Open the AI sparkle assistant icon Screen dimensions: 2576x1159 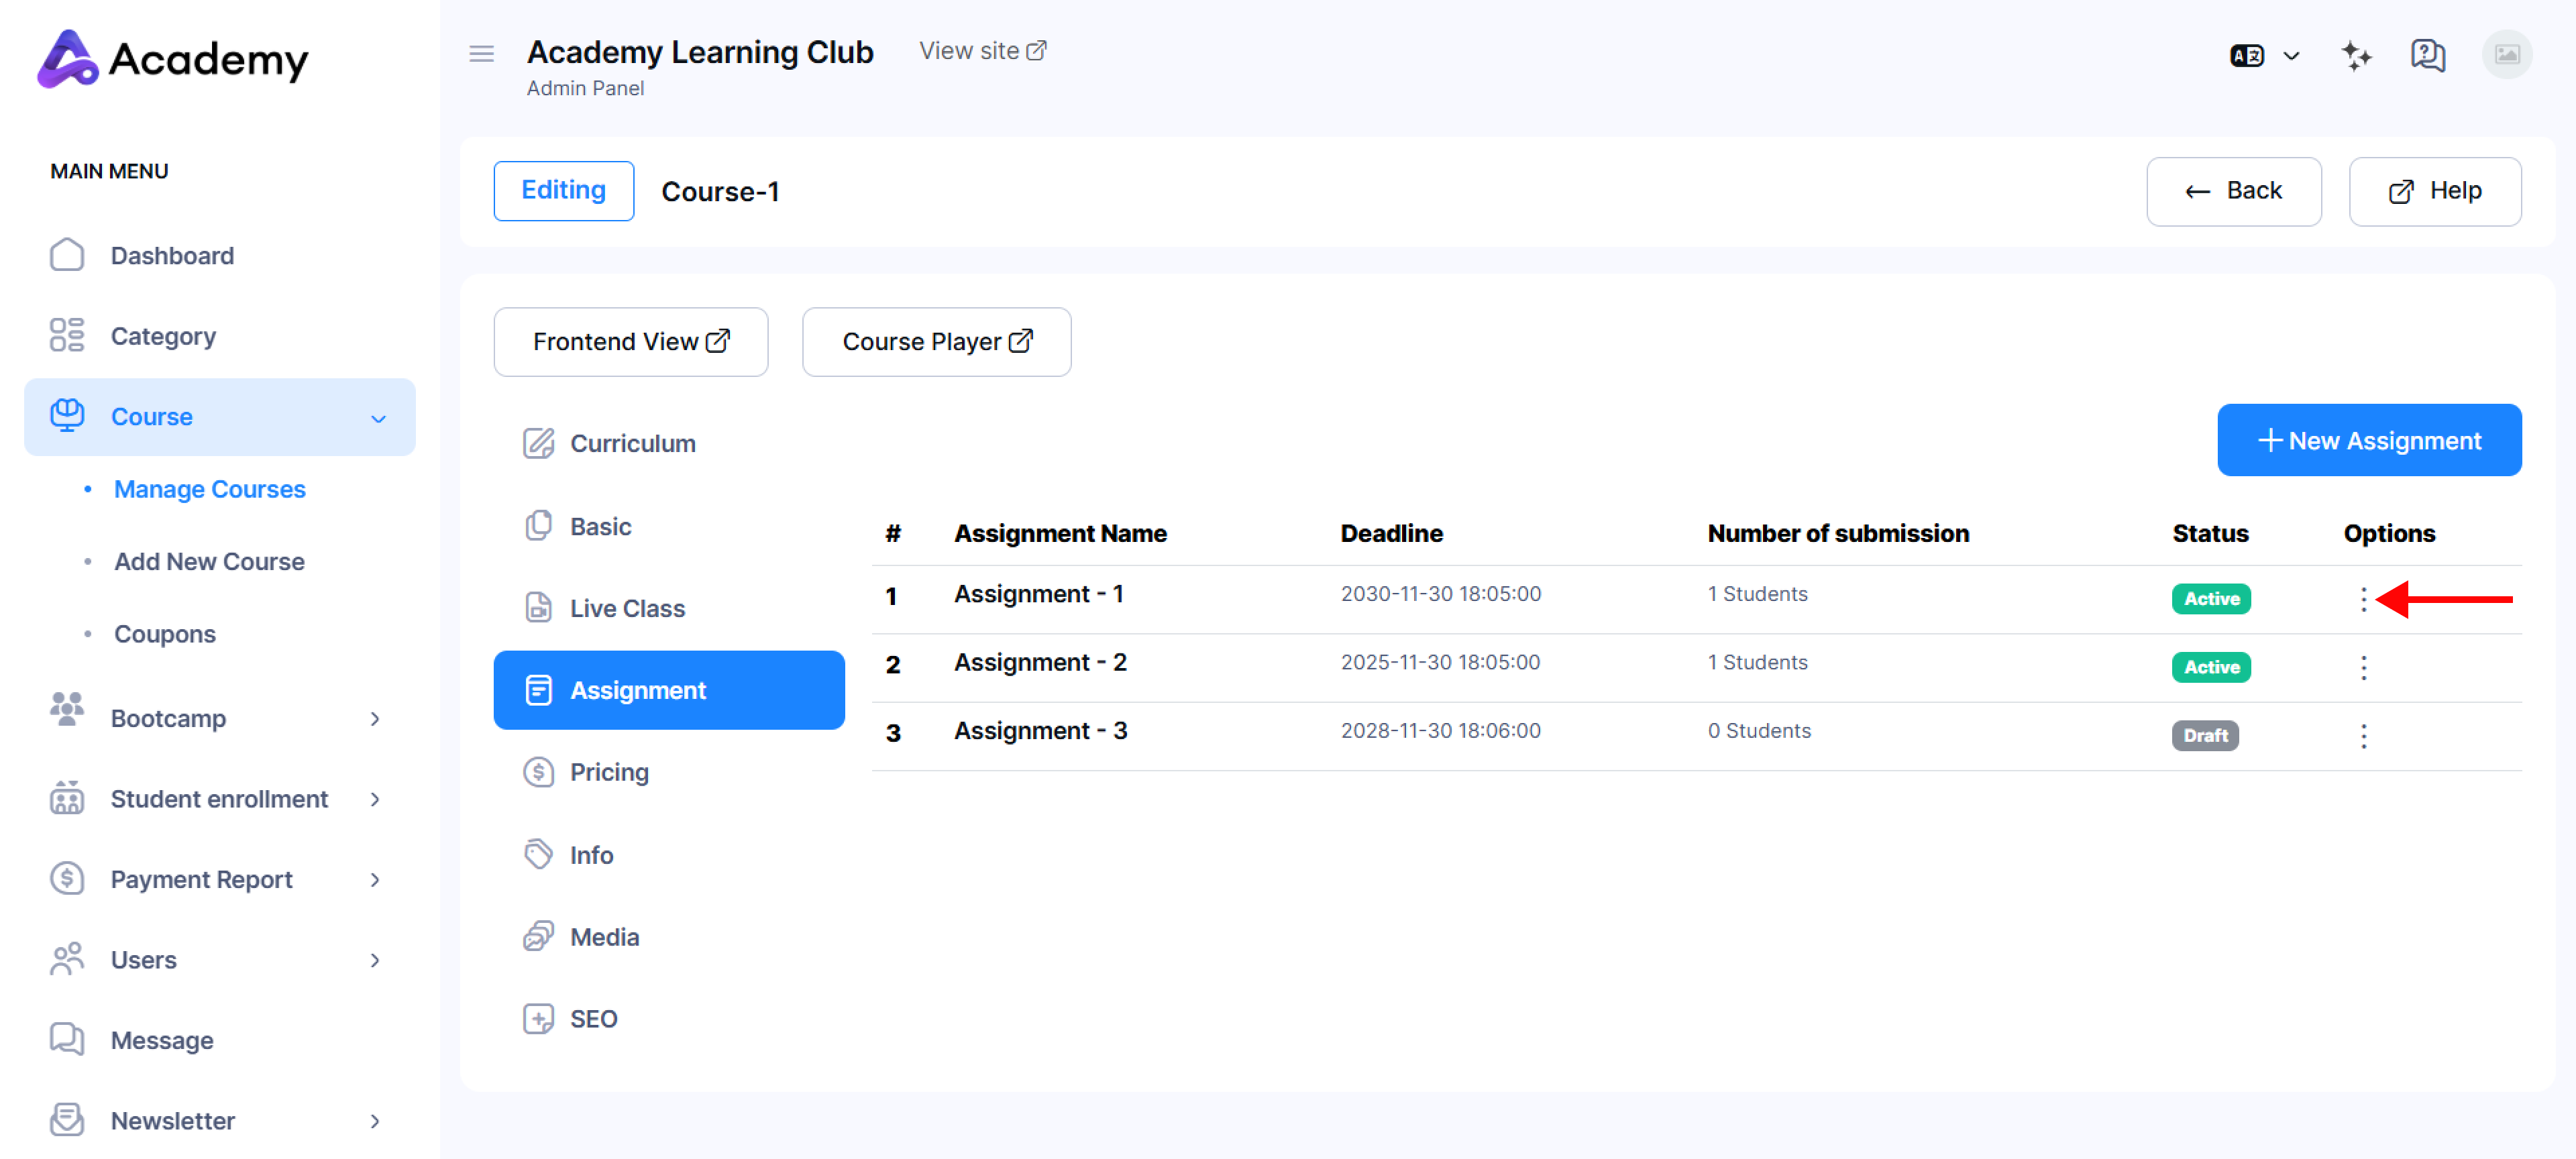(2356, 55)
